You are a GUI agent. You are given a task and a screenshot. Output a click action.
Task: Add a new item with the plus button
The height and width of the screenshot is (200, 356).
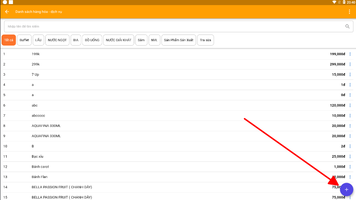(x=346, y=189)
